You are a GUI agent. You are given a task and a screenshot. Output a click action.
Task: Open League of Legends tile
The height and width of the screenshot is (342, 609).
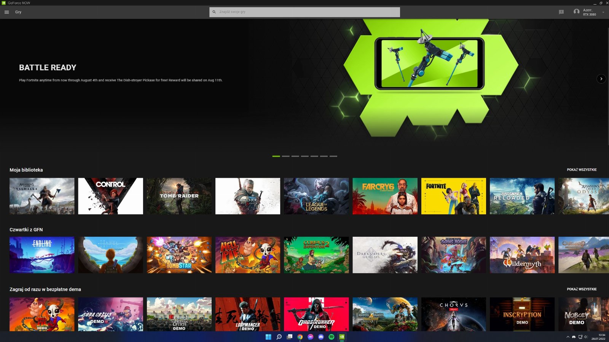tap(316, 196)
